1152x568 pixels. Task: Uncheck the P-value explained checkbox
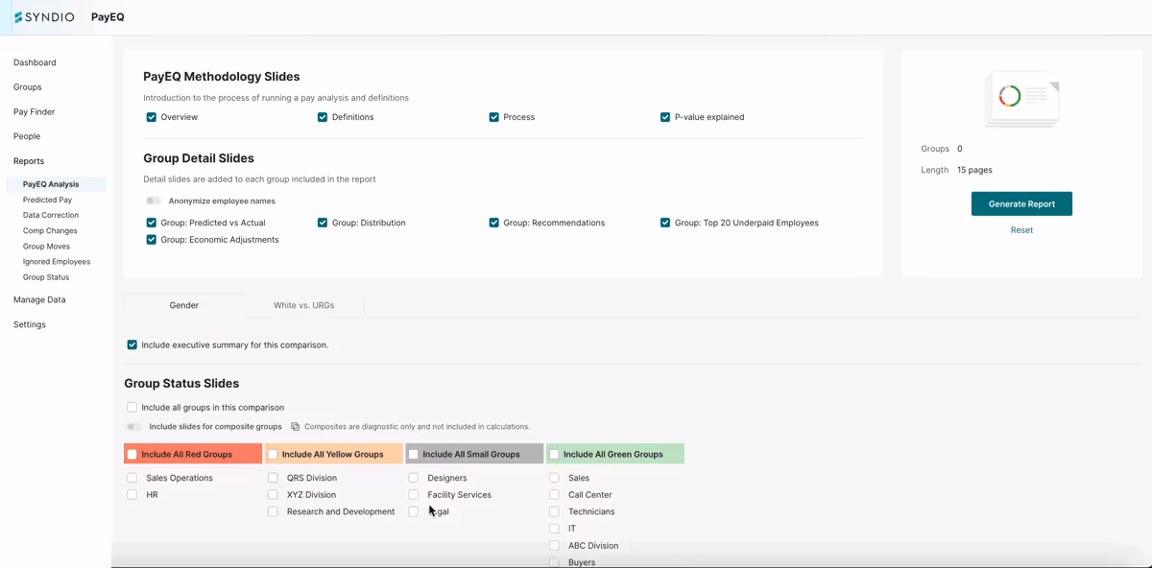665,117
